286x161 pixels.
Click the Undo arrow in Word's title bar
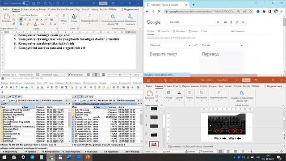click(38, 3)
